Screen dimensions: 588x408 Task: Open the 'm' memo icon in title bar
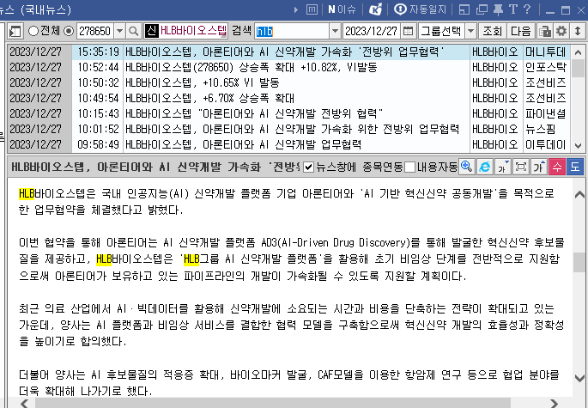[312, 9]
